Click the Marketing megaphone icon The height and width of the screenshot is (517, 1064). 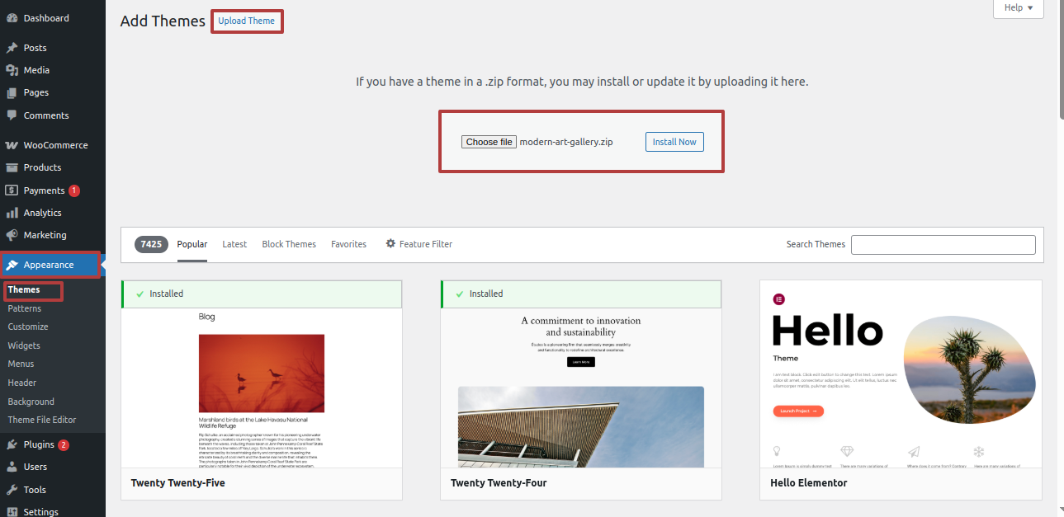tap(12, 235)
